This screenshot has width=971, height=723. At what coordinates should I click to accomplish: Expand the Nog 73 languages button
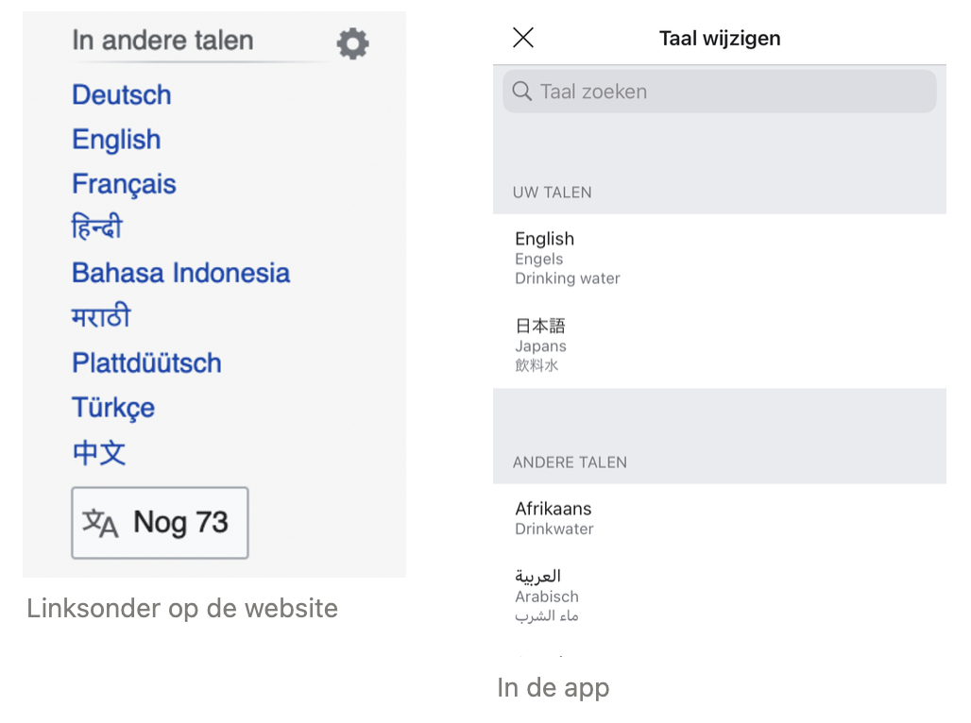pyautogui.click(x=160, y=523)
